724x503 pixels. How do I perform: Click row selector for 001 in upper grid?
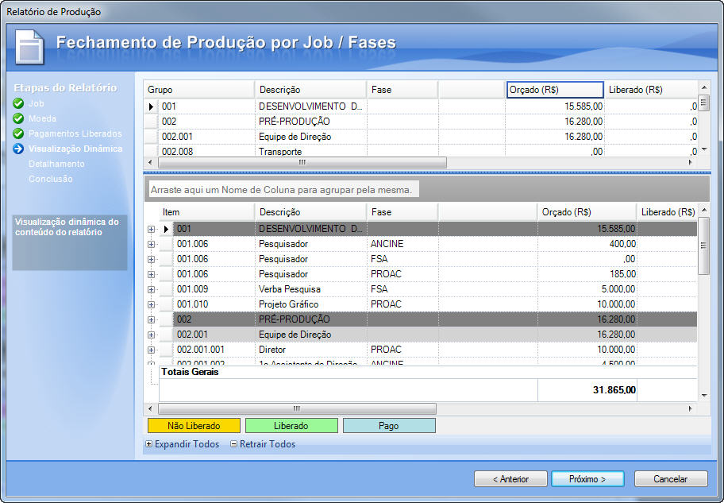[x=151, y=106]
